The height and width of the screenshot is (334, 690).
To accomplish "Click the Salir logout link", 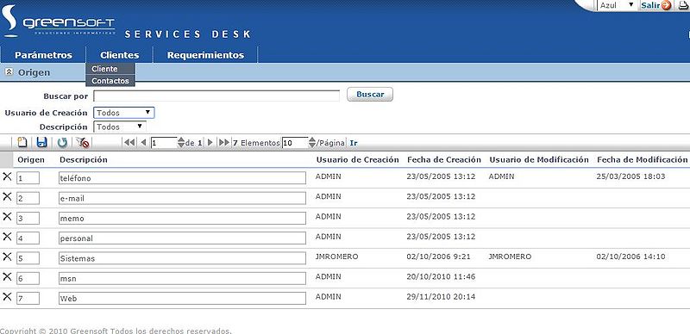I will [650, 5].
